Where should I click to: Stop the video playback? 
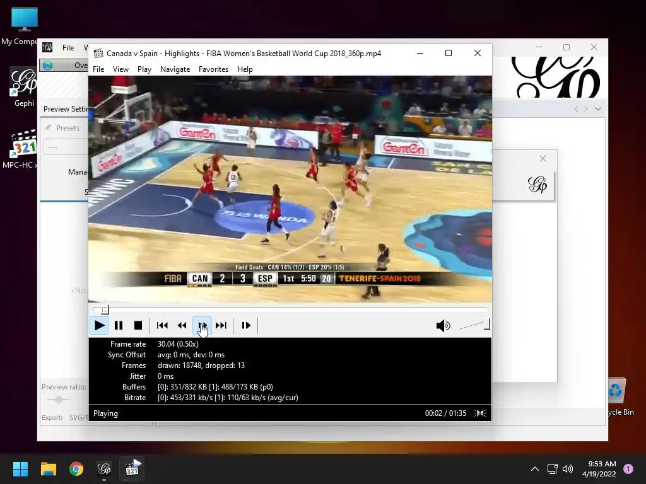click(138, 326)
